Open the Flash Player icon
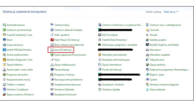This screenshot has height=110, width=194. tap(52, 40)
